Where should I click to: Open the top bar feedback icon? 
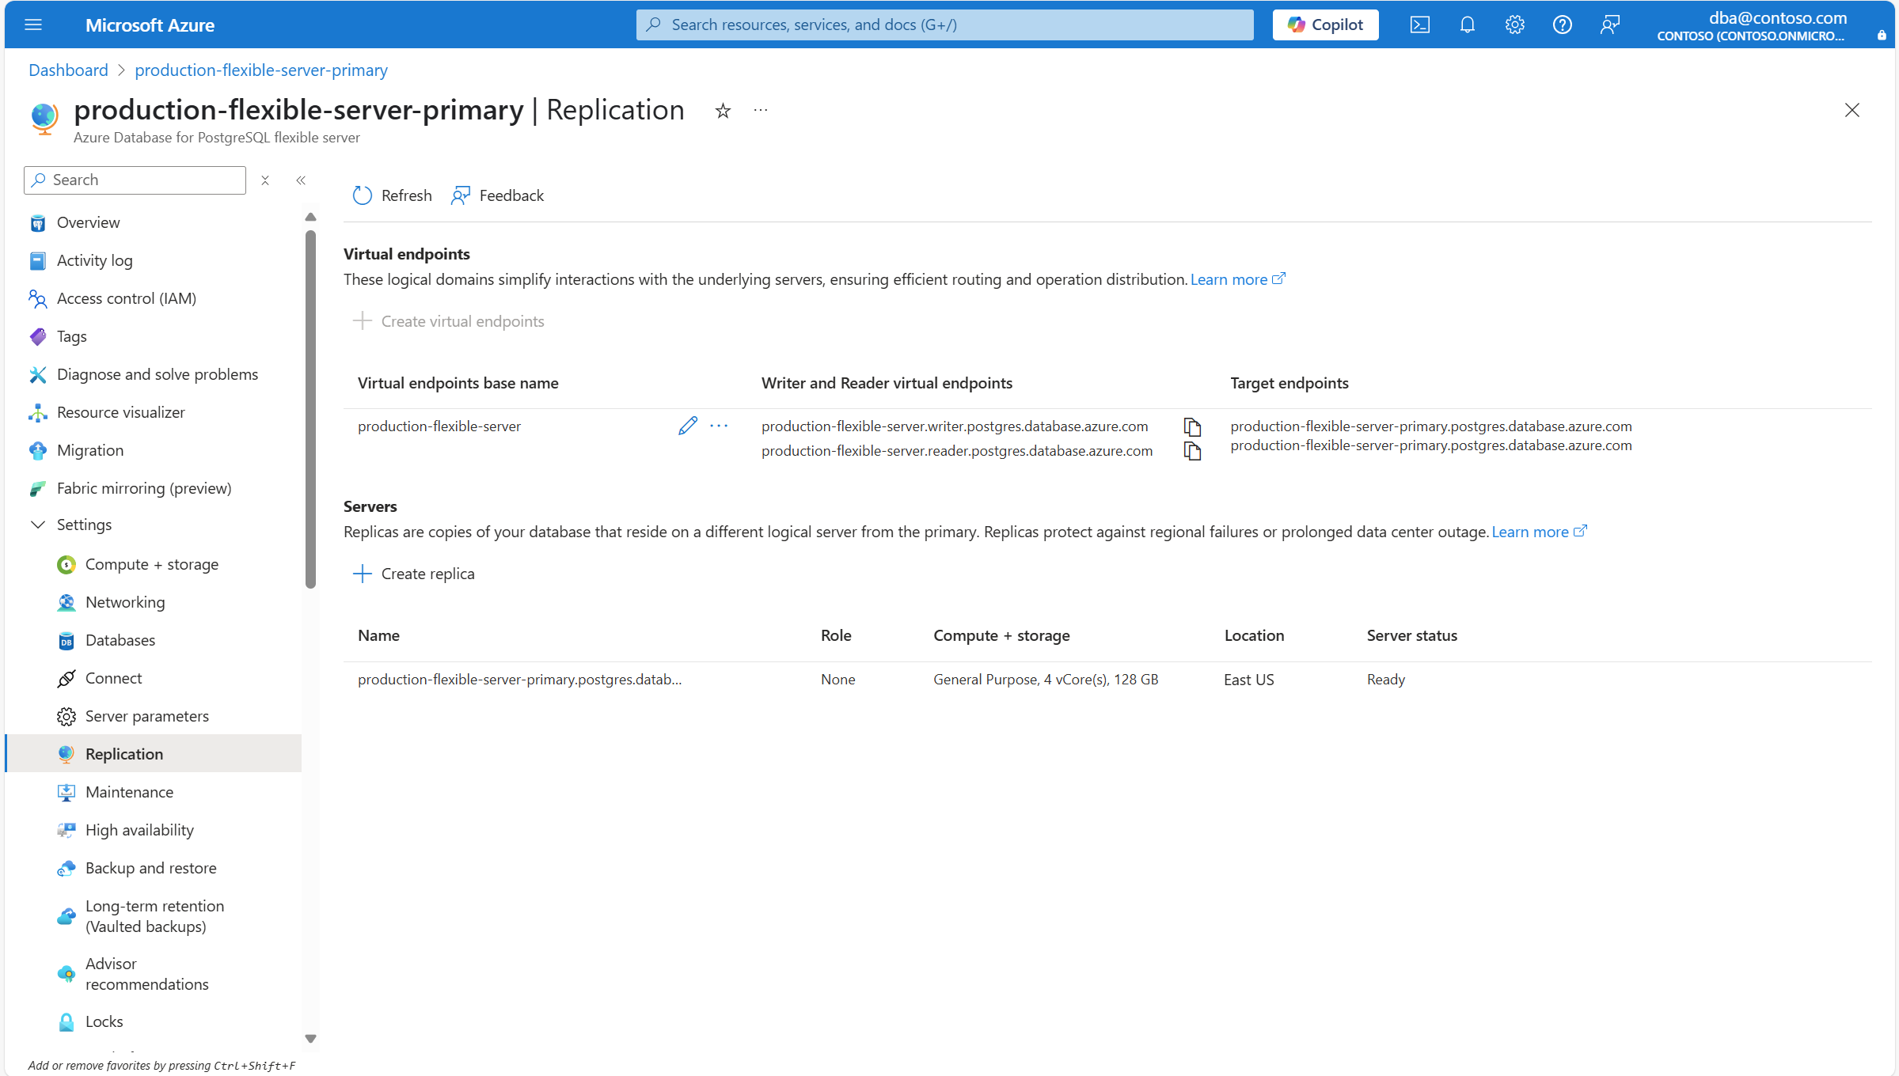[1609, 25]
